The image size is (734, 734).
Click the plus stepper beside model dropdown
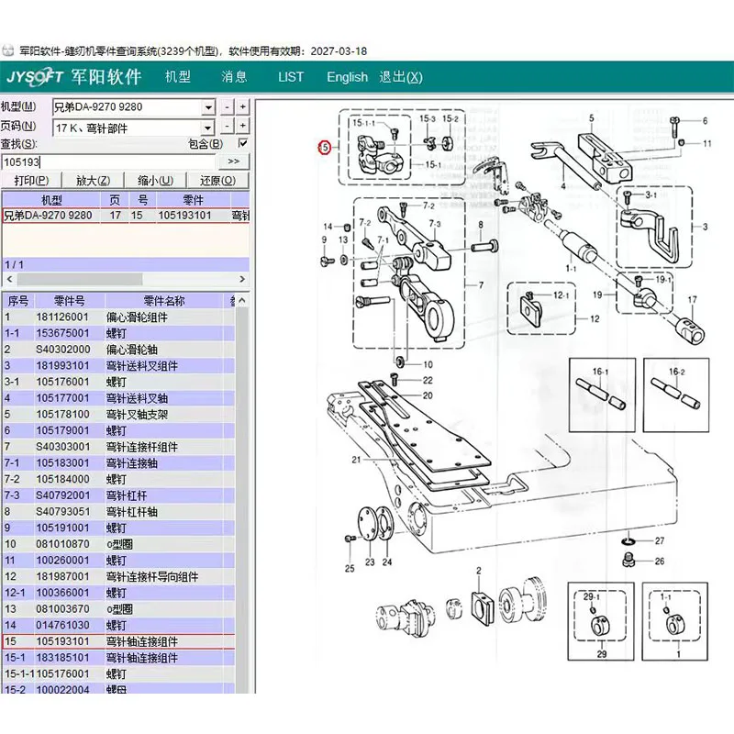pyautogui.click(x=242, y=107)
